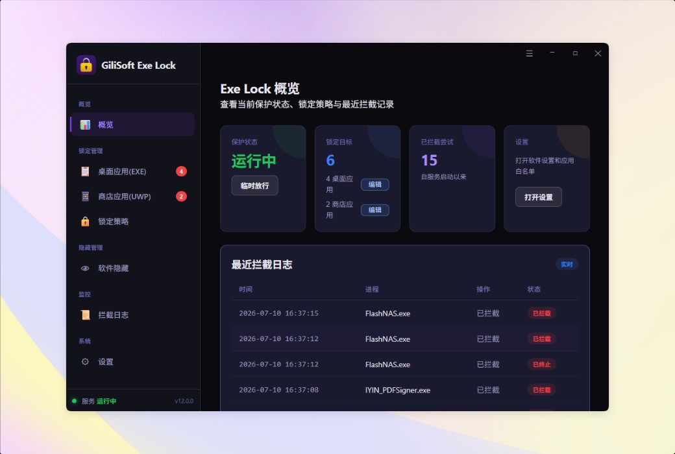Click IYIN_PDFSigner.exe process name
The height and width of the screenshot is (454, 675).
[398, 390]
